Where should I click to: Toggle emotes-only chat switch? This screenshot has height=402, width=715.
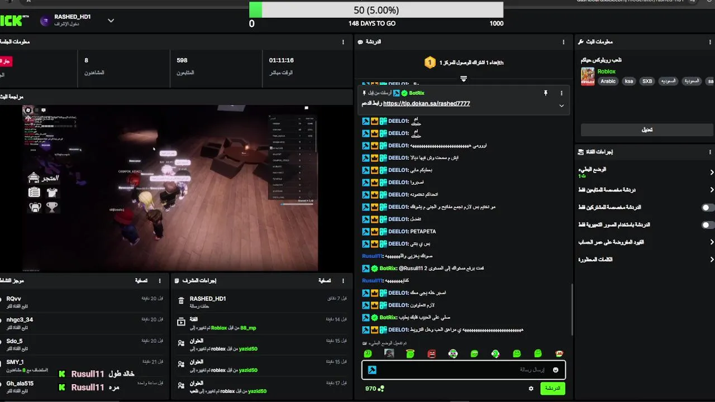(708, 225)
